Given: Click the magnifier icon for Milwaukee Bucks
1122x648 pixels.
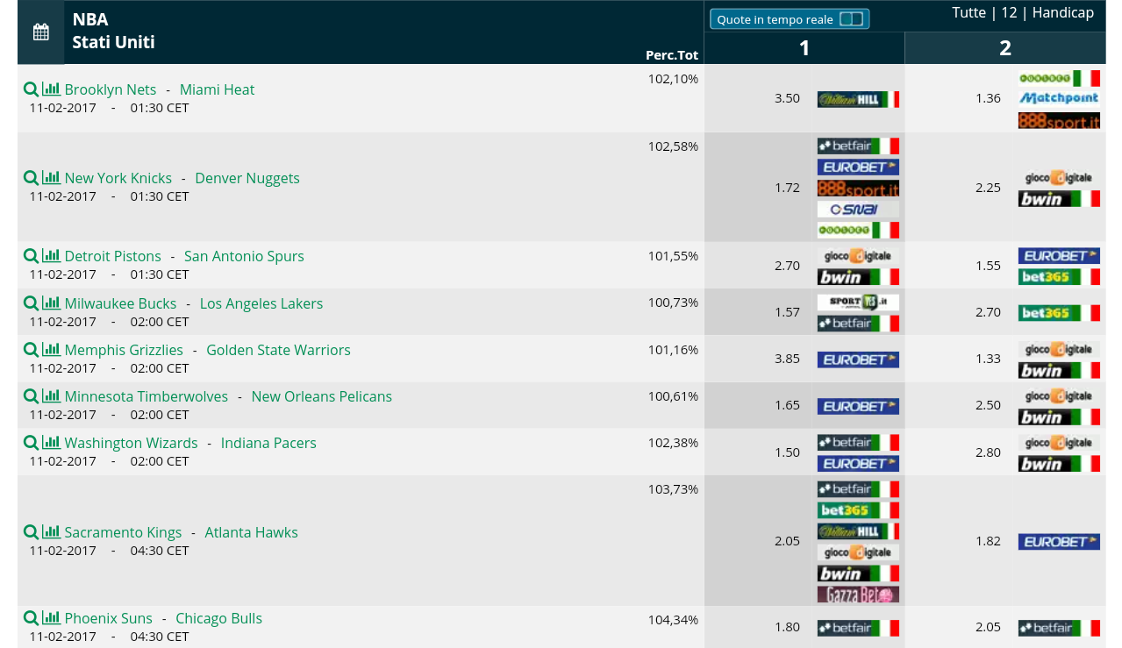Looking at the screenshot, I should (31, 303).
